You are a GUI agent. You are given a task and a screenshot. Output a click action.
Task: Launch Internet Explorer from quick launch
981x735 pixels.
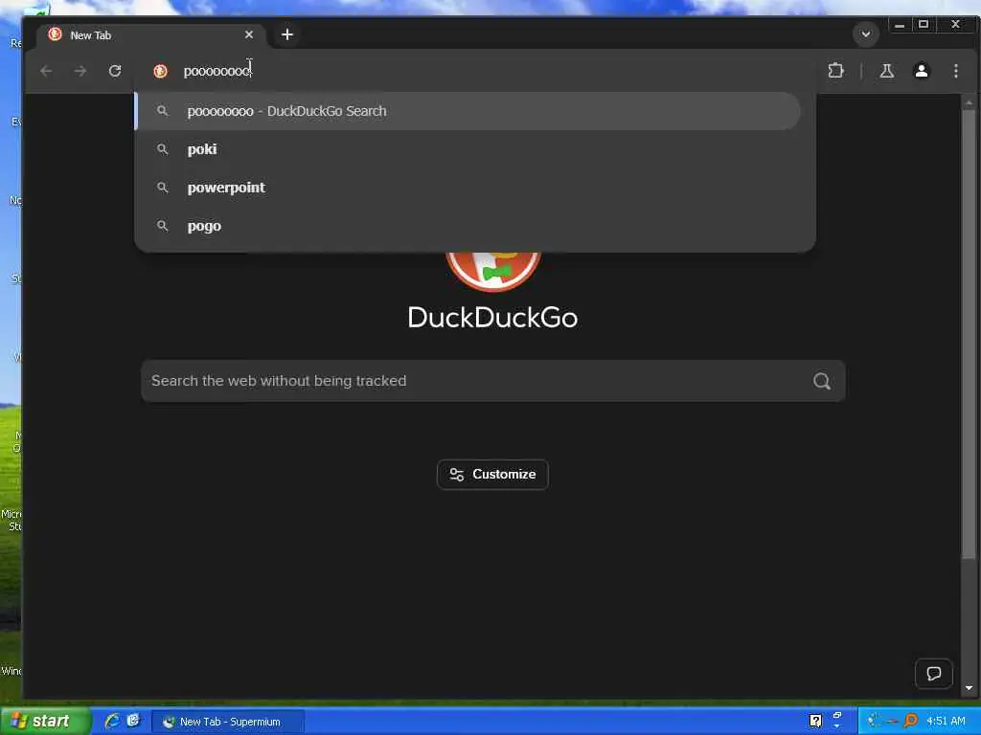[112, 721]
